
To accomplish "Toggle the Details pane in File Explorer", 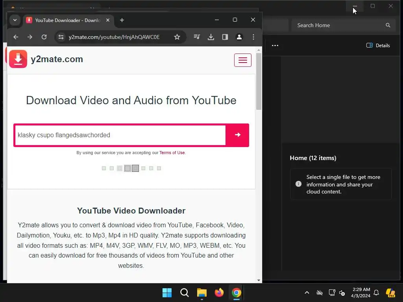I will click(x=378, y=46).
